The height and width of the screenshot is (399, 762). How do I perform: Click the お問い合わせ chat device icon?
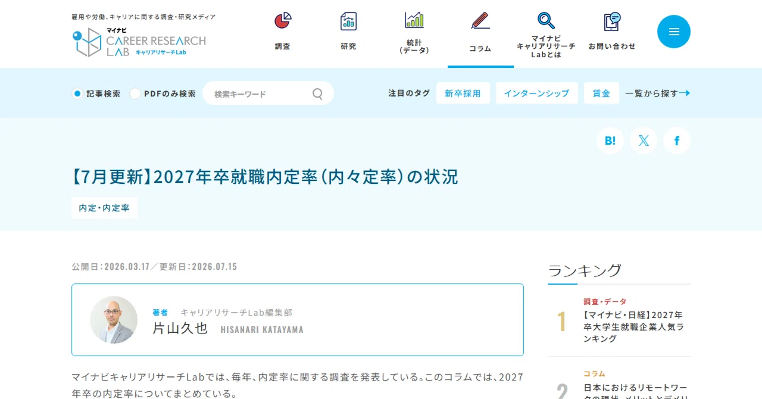(x=612, y=21)
